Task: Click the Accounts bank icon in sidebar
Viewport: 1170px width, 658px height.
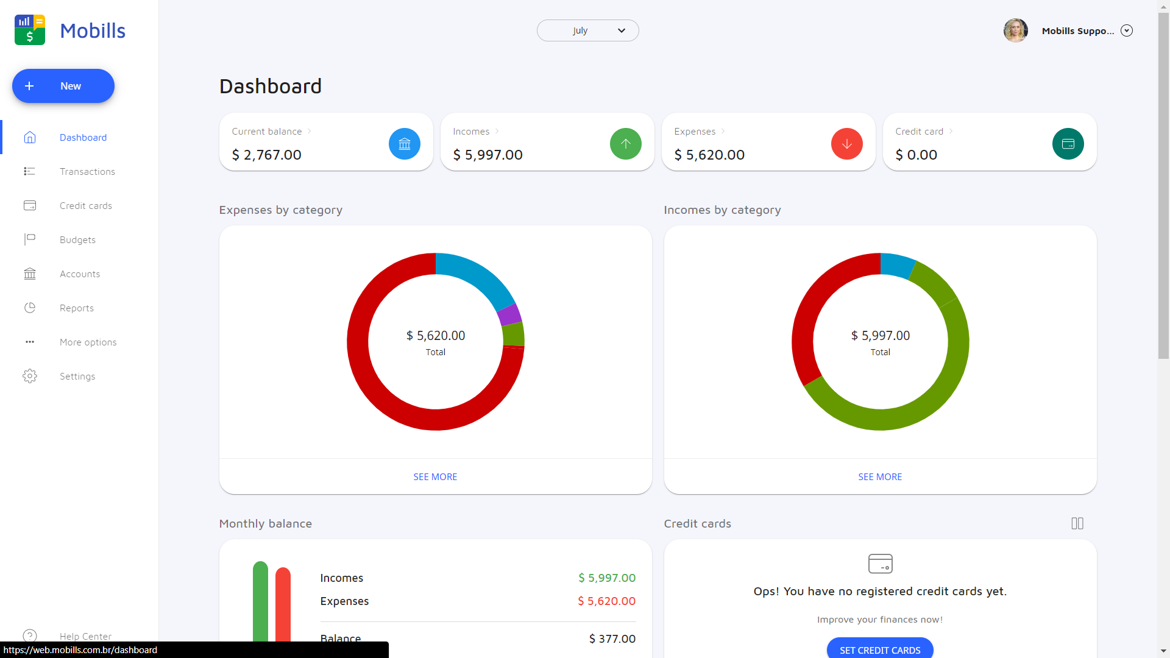Action: (x=30, y=274)
